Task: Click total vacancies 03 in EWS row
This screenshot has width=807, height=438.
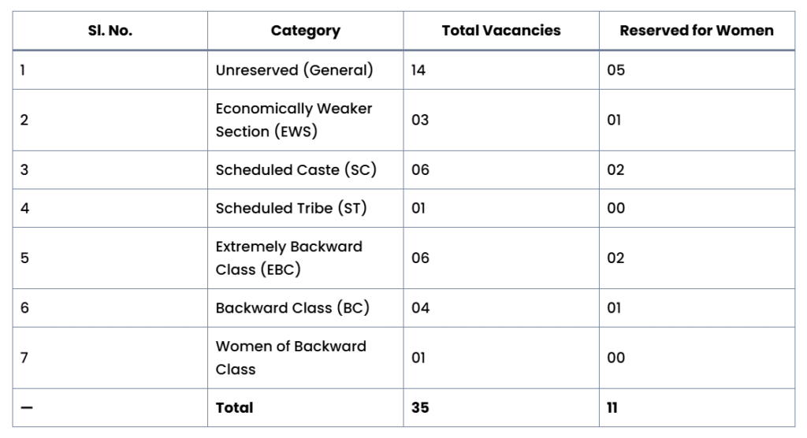Action: coord(420,120)
